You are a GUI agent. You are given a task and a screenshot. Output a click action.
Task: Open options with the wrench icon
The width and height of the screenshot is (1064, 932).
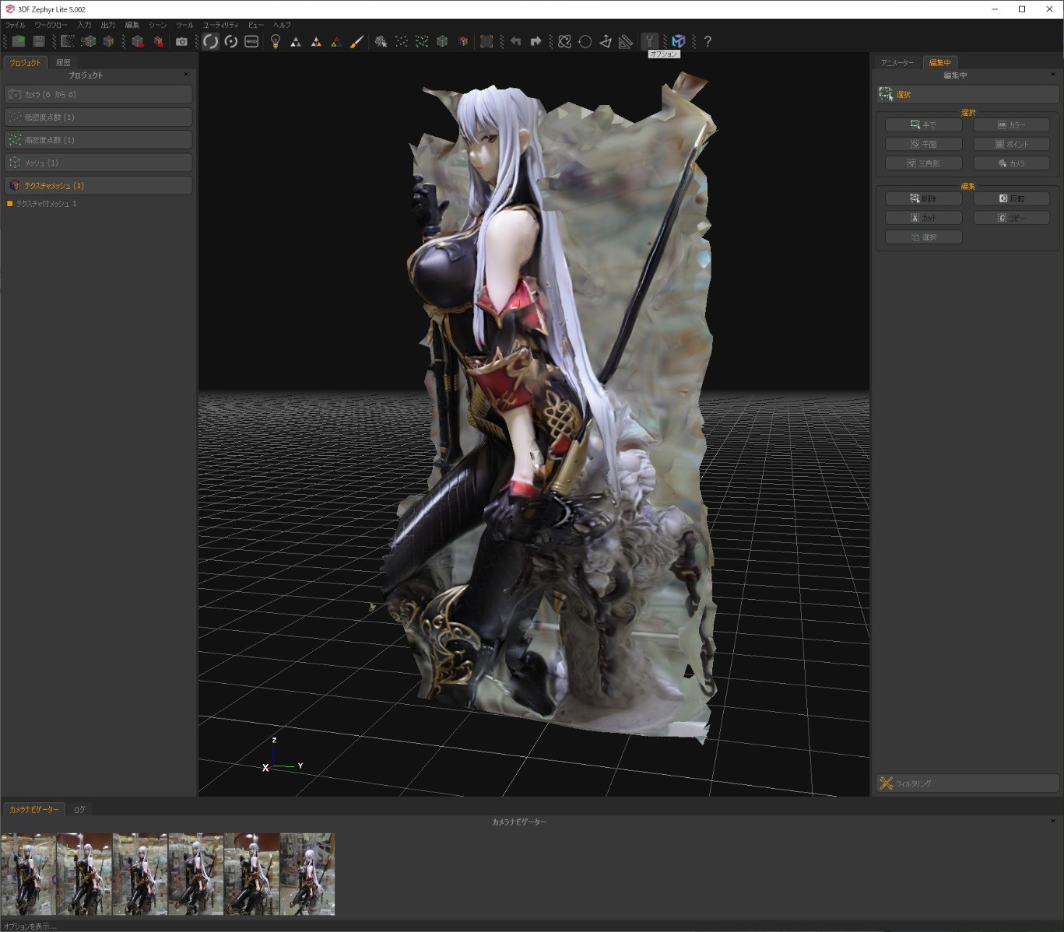[x=650, y=41]
